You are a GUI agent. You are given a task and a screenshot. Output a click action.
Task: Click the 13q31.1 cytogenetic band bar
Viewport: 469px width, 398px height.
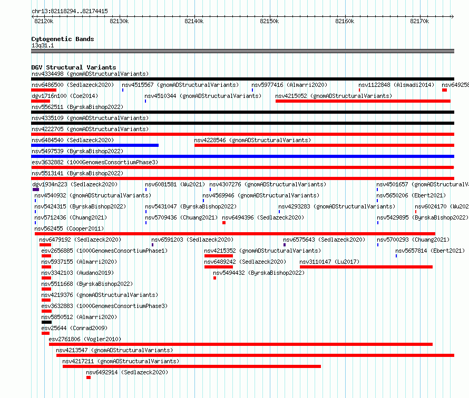pyautogui.click(x=242, y=51)
